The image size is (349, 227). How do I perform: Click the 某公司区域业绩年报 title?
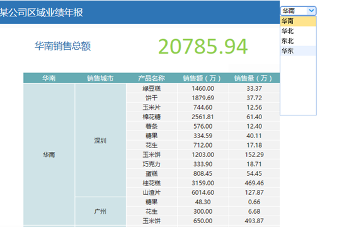(x=42, y=13)
